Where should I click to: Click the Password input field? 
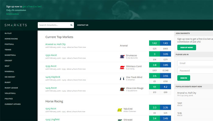[195, 70]
